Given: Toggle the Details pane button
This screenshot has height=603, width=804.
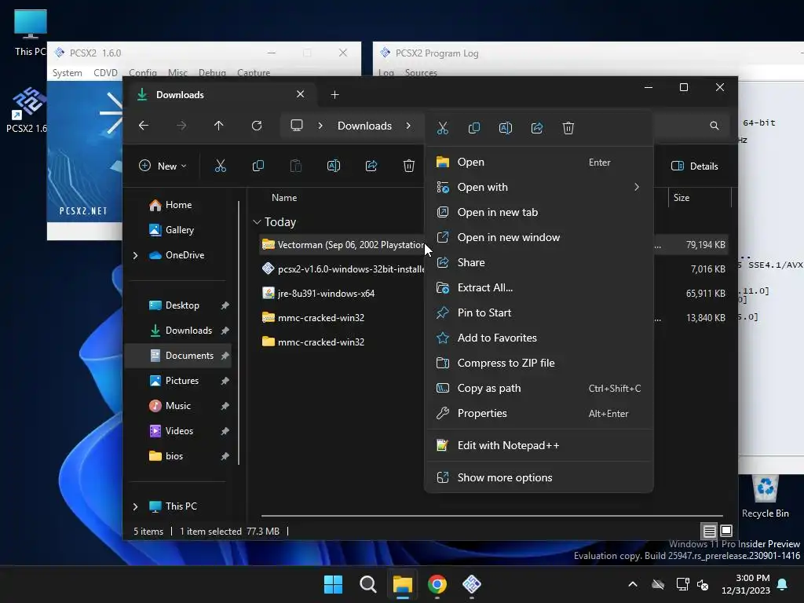Looking at the screenshot, I should click(x=695, y=166).
